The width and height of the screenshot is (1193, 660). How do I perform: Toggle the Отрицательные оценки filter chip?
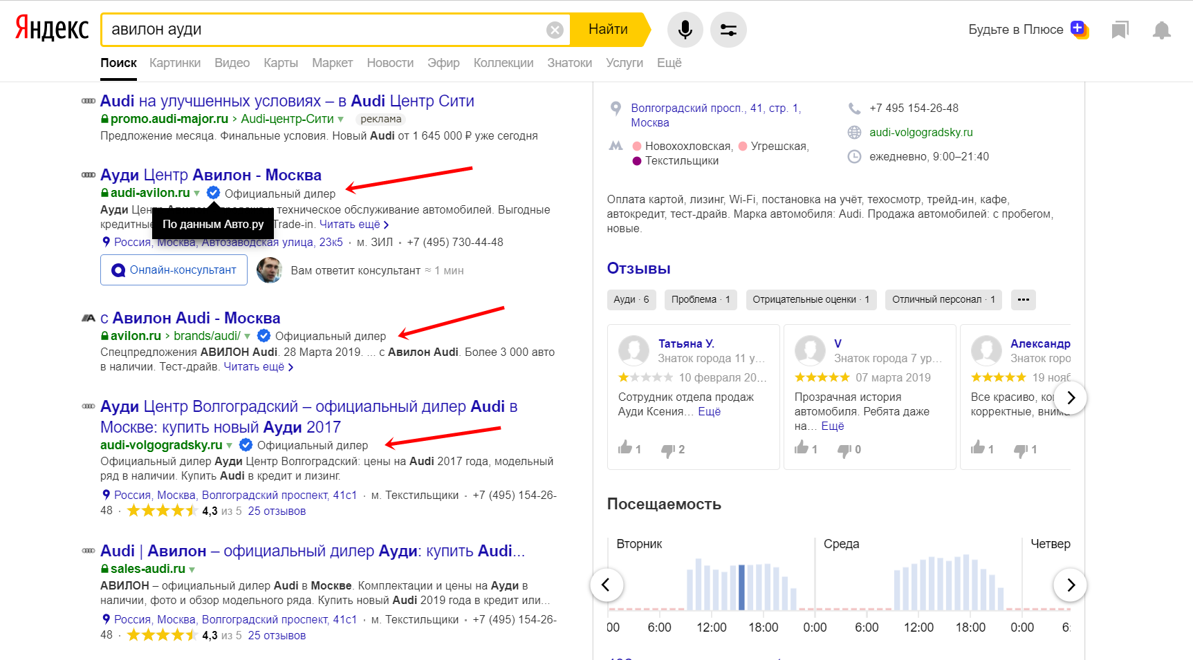(x=811, y=299)
